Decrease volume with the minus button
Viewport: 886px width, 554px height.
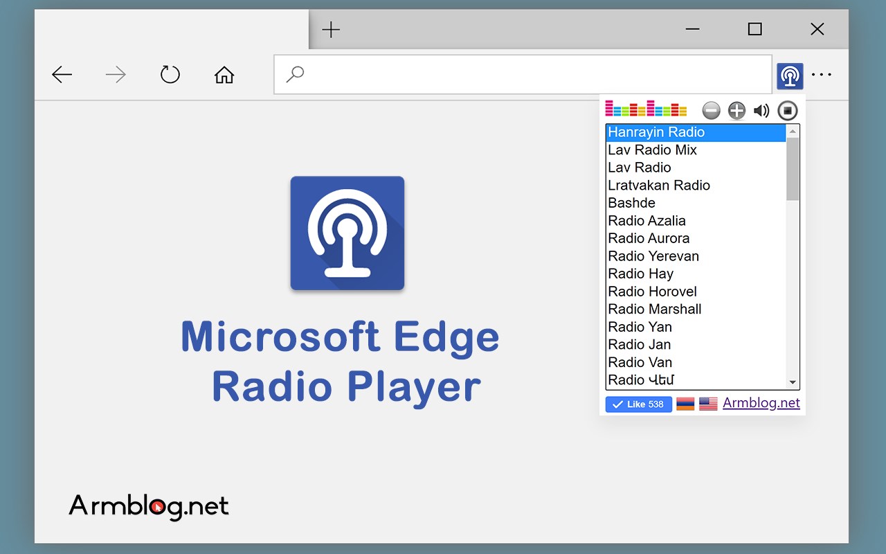pyautogui.click(x=712, y=110)
